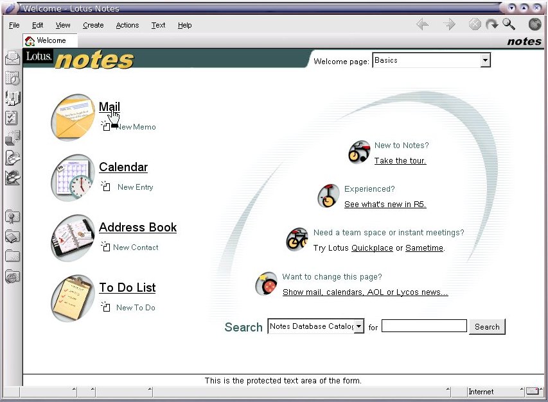This screenshot has height=402, width=548.
Task: Click the Refresh arrow in navigation toolbar
Action: pyautogui.click(x=492, y=24)
